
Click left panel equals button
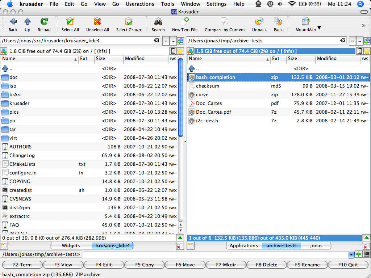(166, 41)
